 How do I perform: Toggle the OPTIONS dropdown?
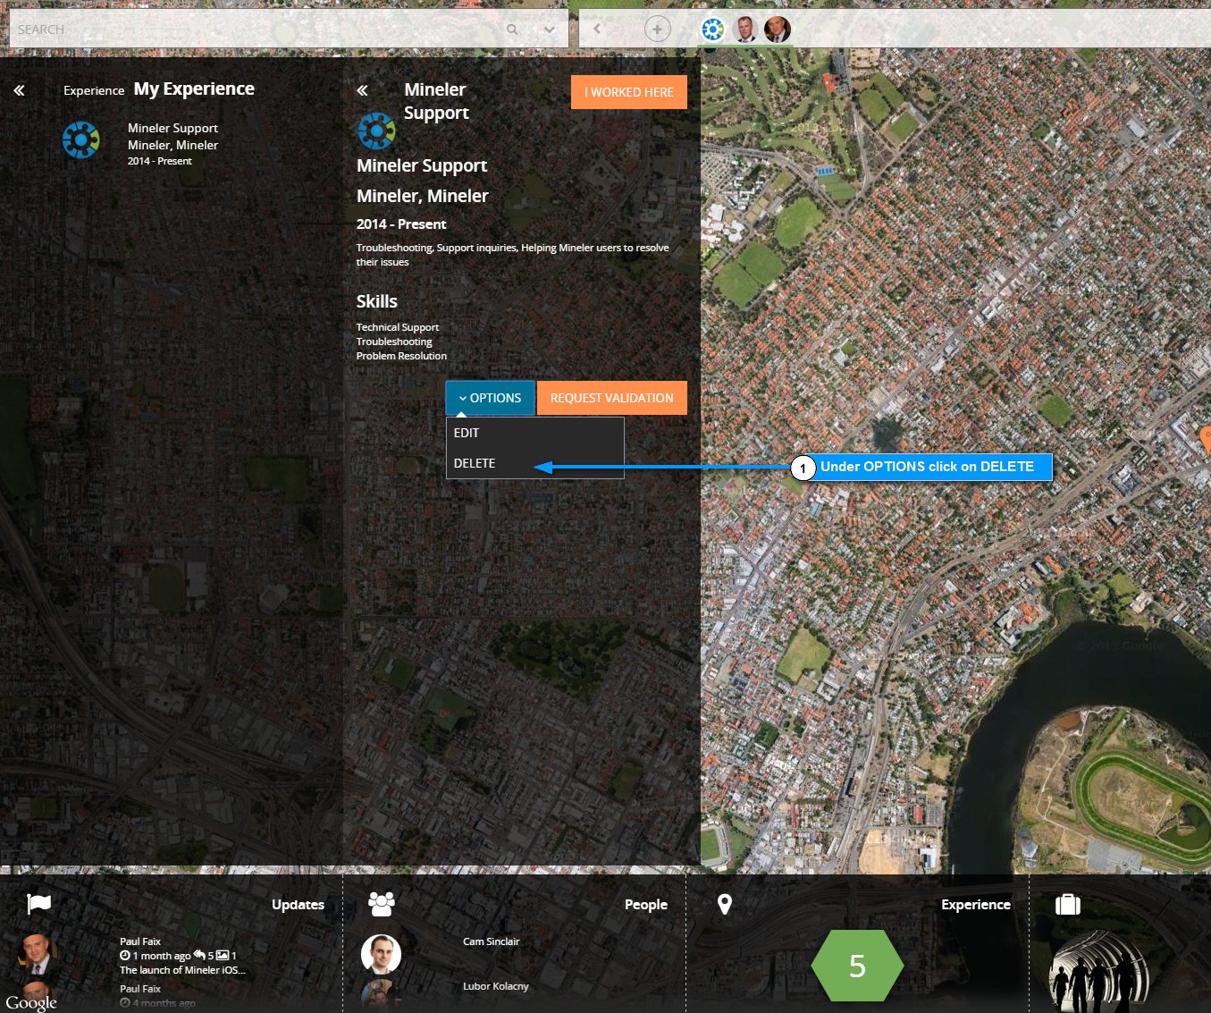coord(490,398)
